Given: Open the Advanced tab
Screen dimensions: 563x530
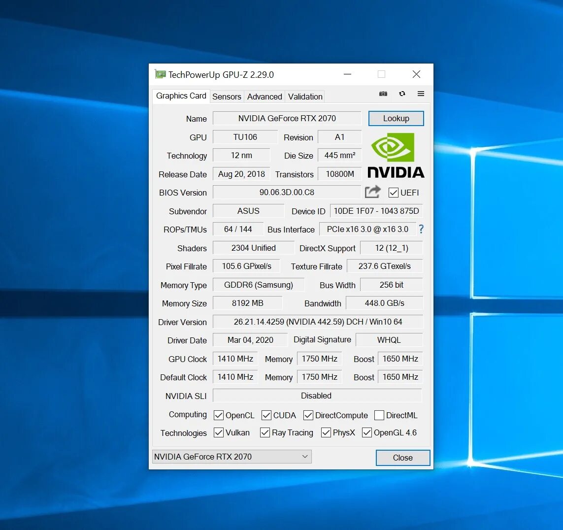Looking at the screenshot, I should click(x=265, y=97).
